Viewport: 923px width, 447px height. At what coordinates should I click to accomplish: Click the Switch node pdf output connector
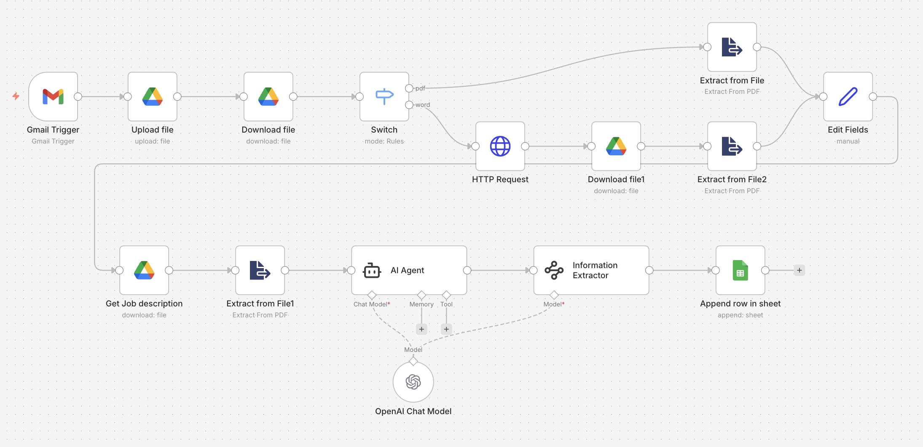(409, 88)
